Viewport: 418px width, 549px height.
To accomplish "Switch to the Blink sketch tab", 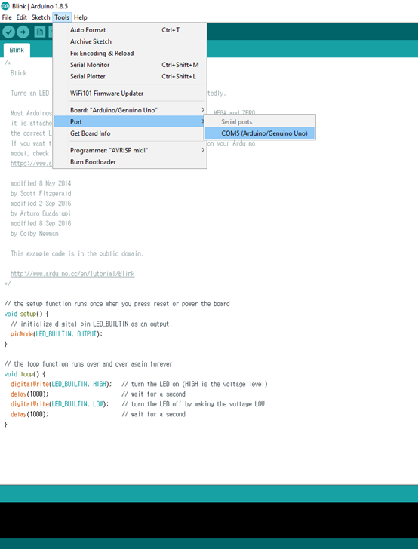I will tap(17, 50).
